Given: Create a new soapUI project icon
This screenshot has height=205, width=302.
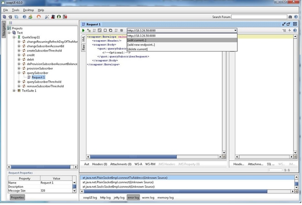Looking at the screenshot, I should [x=4, y=17].
